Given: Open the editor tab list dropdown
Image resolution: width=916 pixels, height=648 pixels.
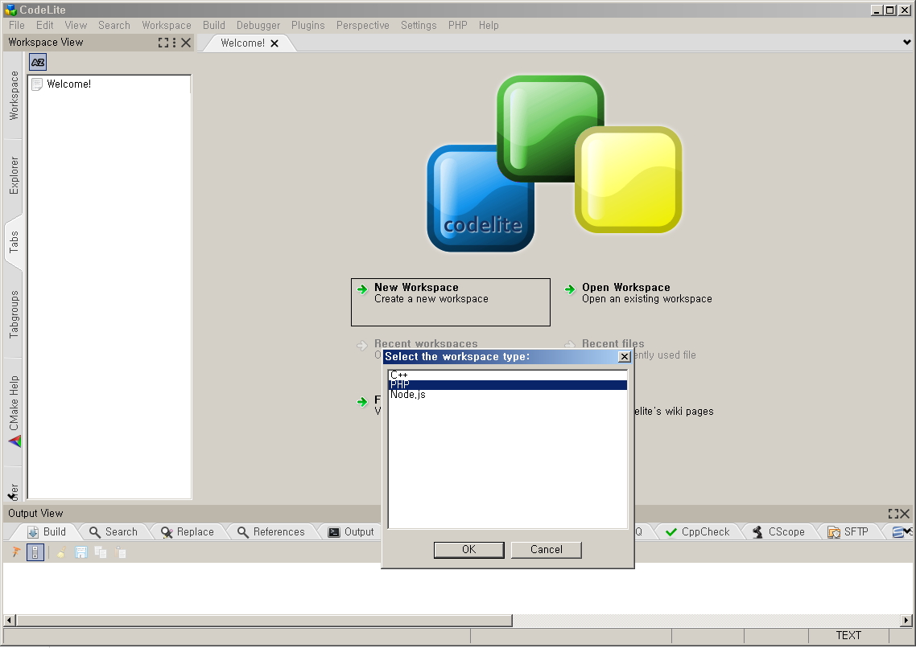Looking at the screenshot, I should coord(906,42).
